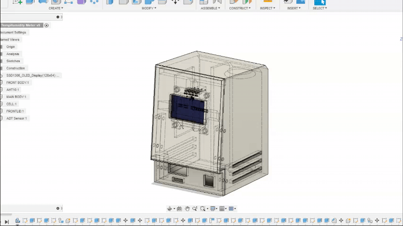Expand the comments panel using bottom dot
Screen dimensions: 403x226
point(58,208)
